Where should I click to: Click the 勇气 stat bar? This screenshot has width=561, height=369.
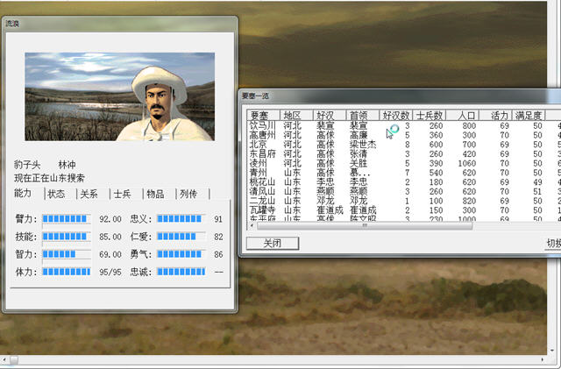[x=181, y=254]
